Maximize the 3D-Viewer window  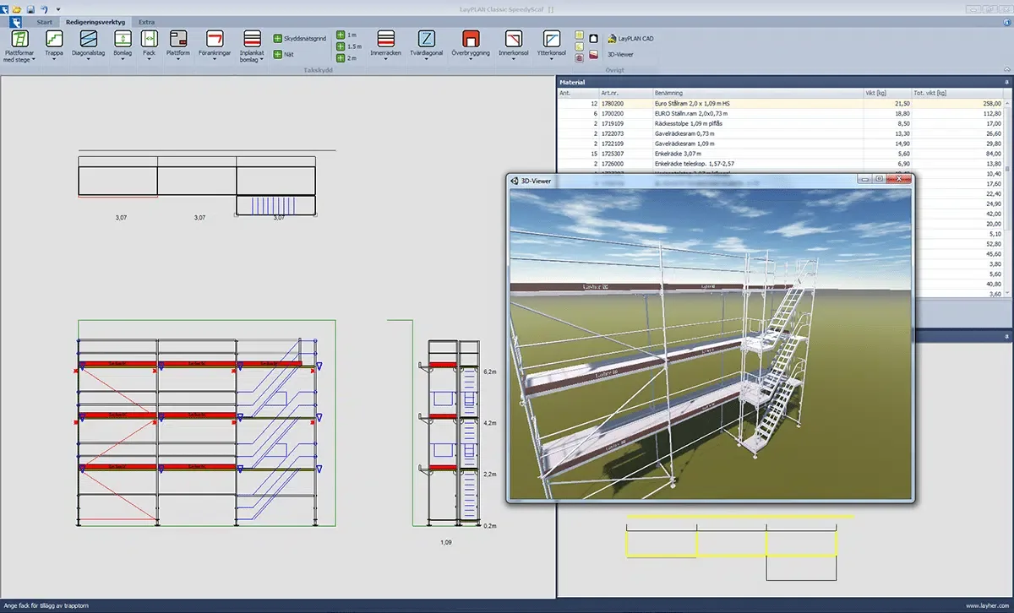(x=879, y=179)
